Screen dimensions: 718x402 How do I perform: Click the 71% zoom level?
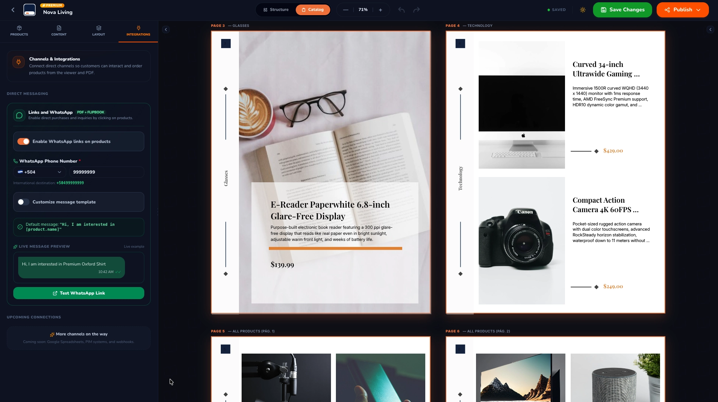click(363, 10)
